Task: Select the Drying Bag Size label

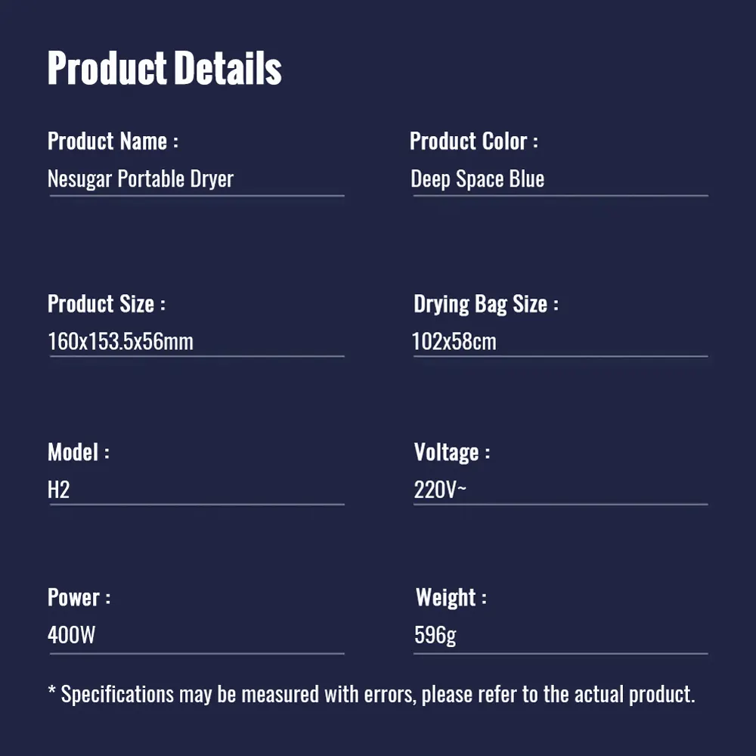Action: 485,304
